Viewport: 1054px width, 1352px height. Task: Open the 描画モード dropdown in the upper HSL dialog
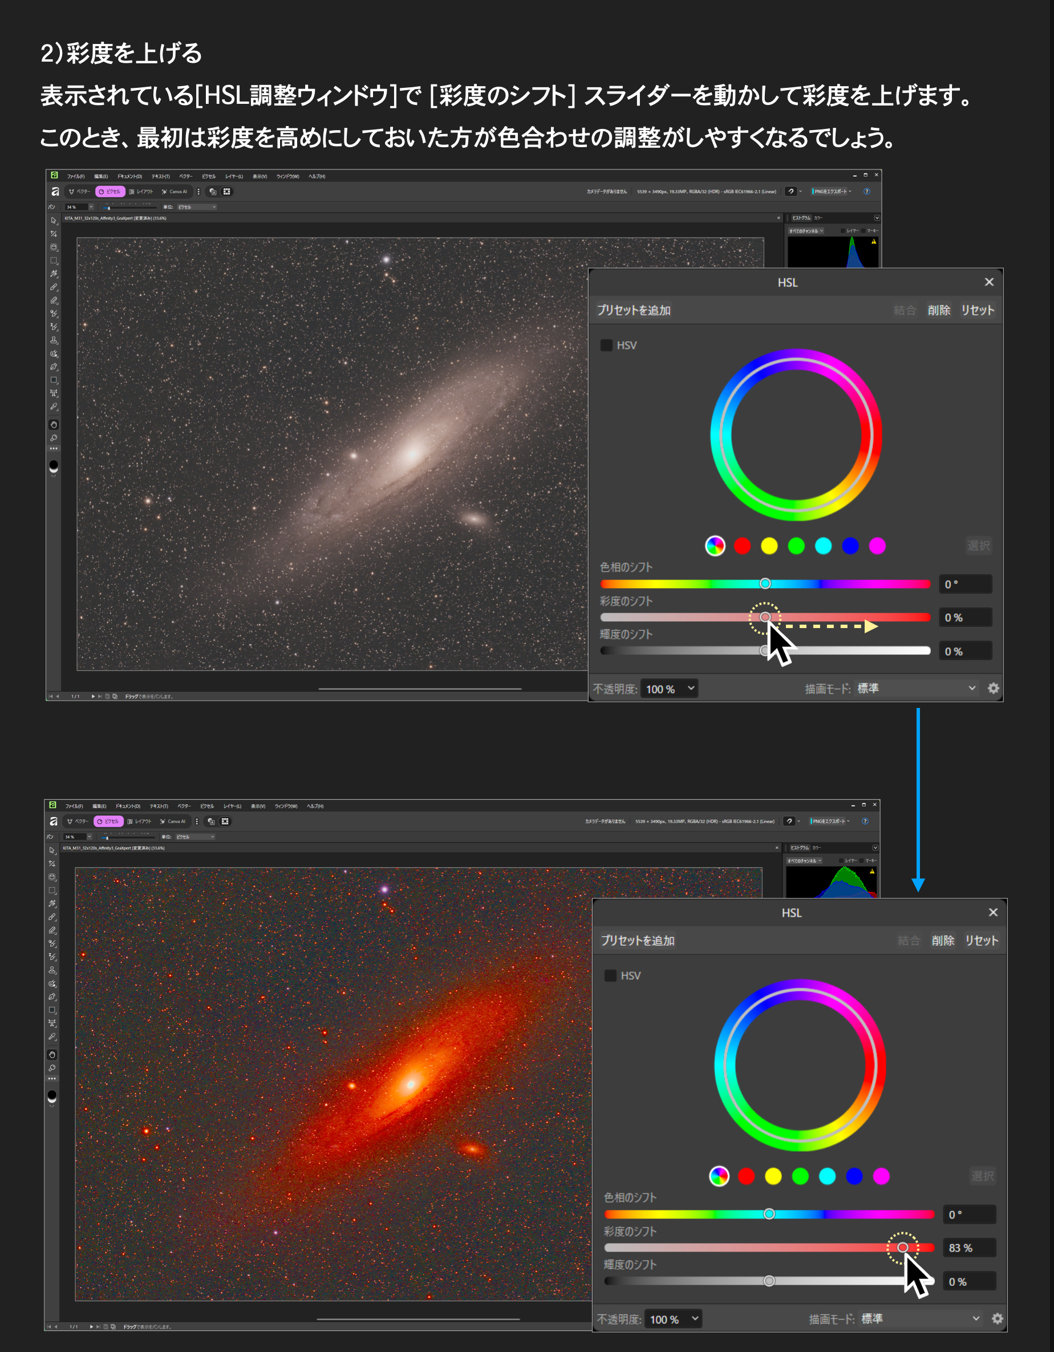click(x=916, y=689)
